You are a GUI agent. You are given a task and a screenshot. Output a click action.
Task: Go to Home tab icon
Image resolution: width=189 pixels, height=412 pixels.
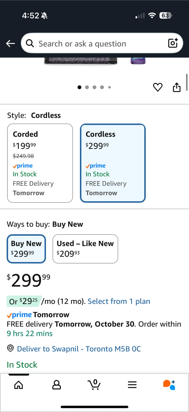point(19,385)
